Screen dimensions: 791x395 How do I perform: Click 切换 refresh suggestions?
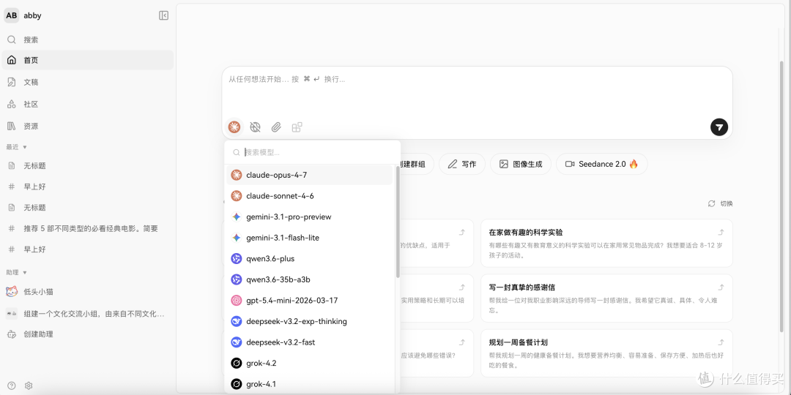(x=721, y=203)
